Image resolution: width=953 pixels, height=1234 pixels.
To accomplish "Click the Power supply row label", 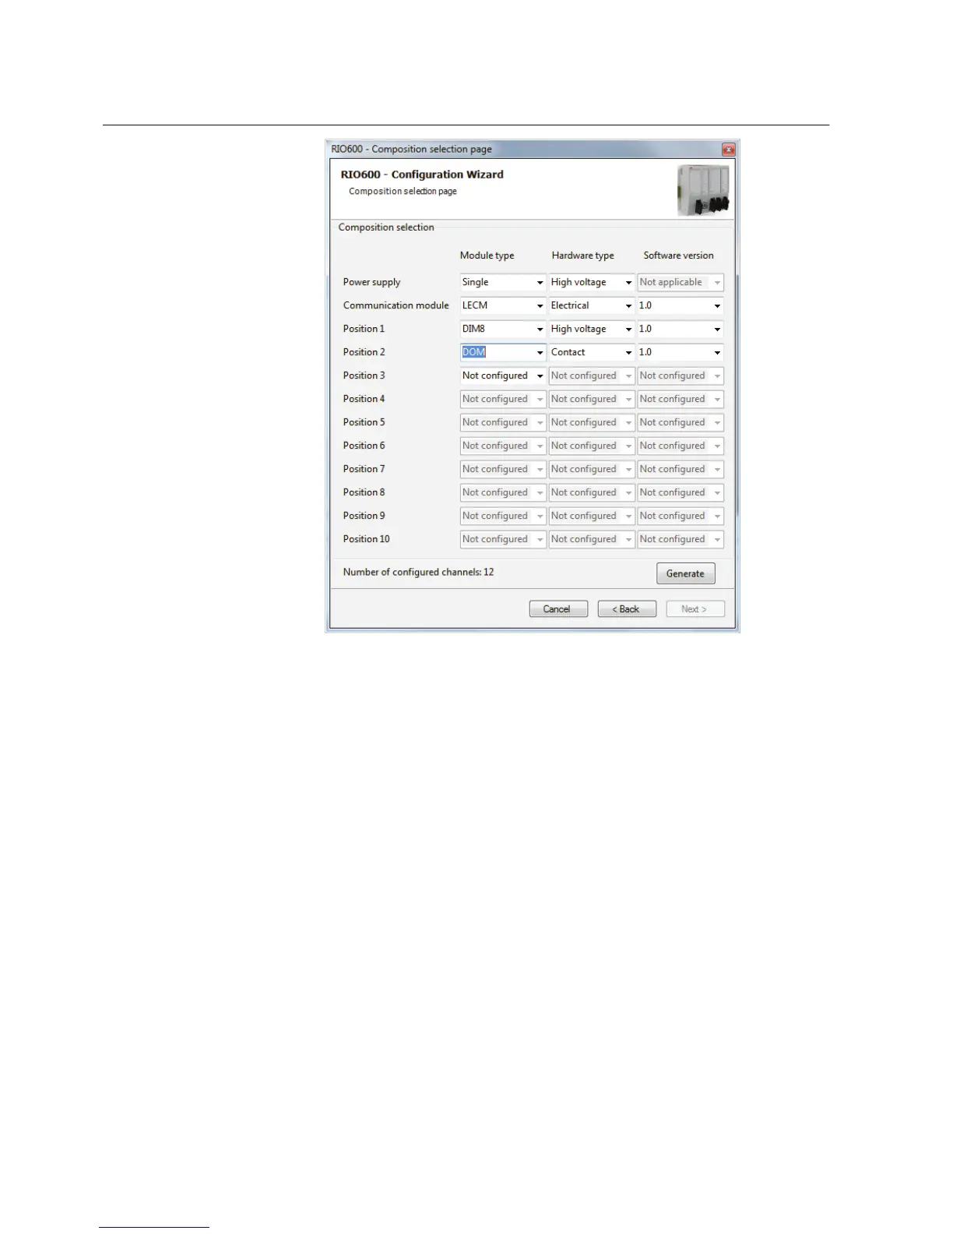I will [371, 282].
